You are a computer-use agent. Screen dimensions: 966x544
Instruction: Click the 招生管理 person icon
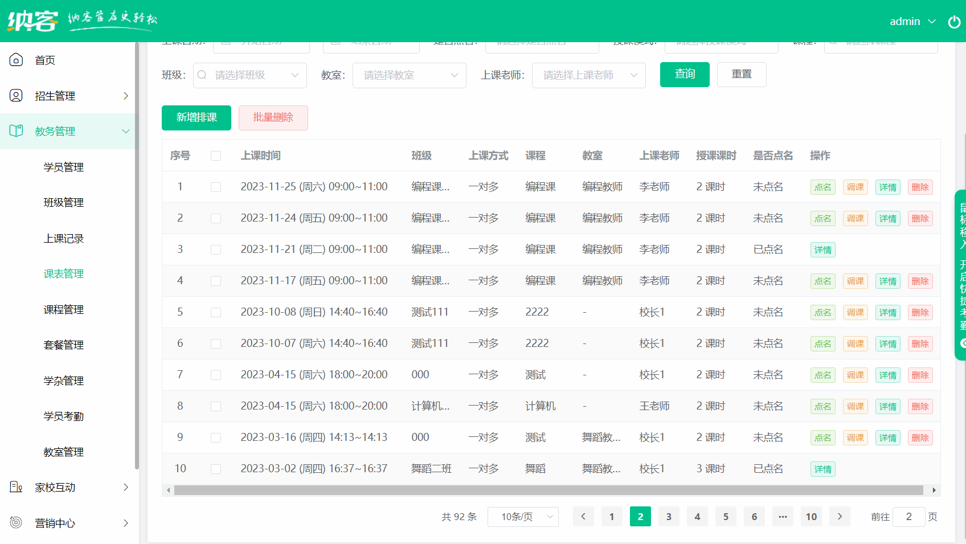(16, 96)
